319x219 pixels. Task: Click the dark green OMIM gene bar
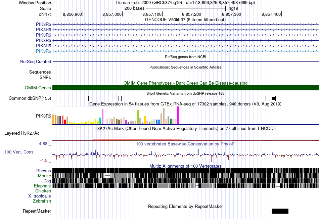pyautogui.click(x=185, y=88)
